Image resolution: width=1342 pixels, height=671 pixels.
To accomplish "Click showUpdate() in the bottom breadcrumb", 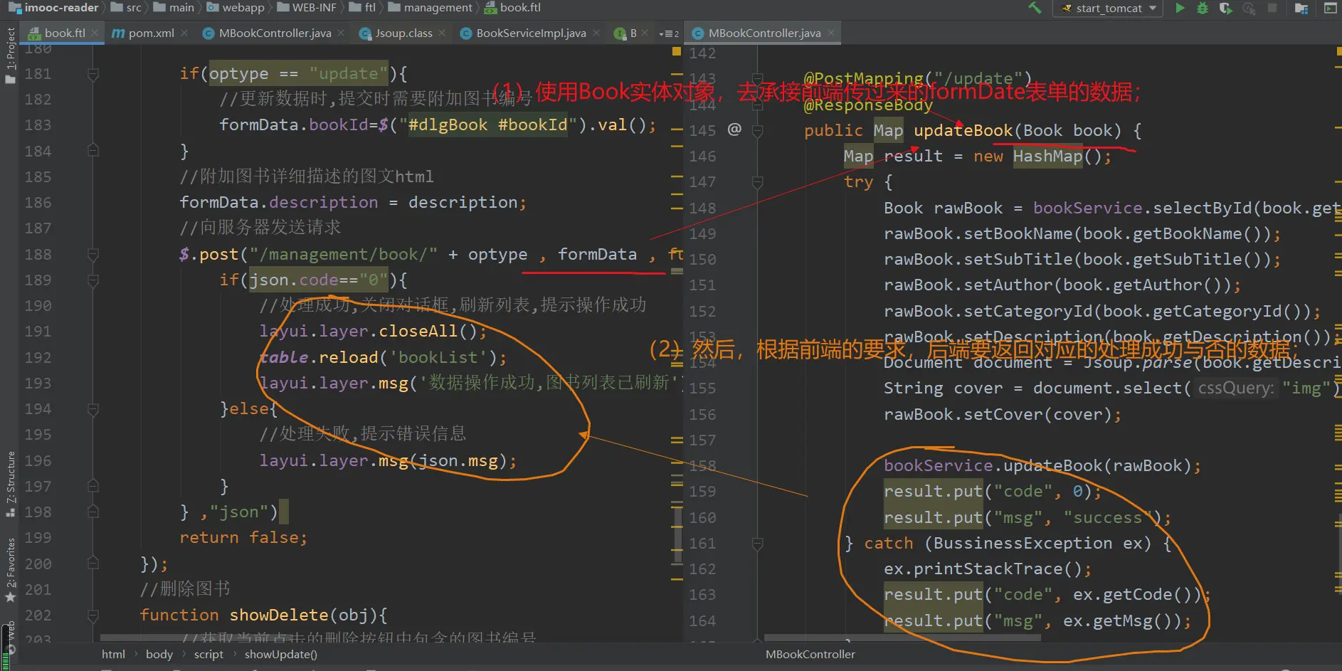I will pyautogui.click(x=280, y=655).
